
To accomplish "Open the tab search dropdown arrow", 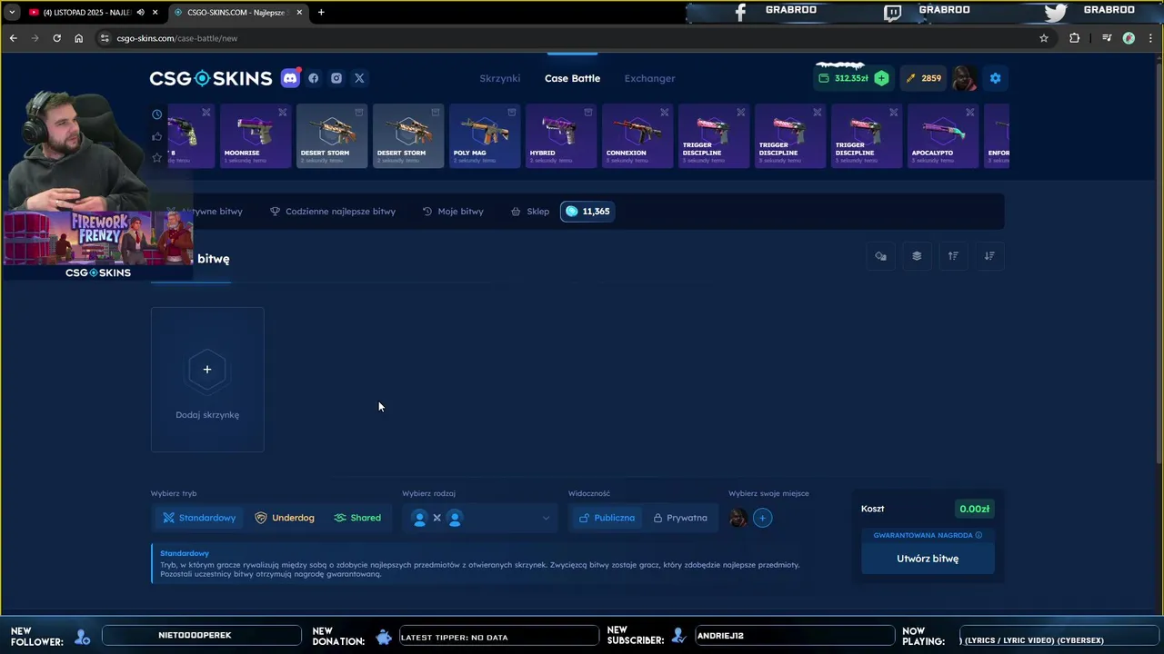I will coord(11,12).
